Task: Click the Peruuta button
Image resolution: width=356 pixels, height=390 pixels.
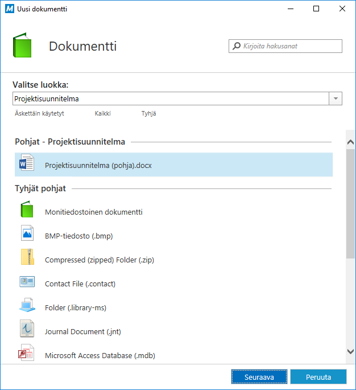Action: click(318, 376)
